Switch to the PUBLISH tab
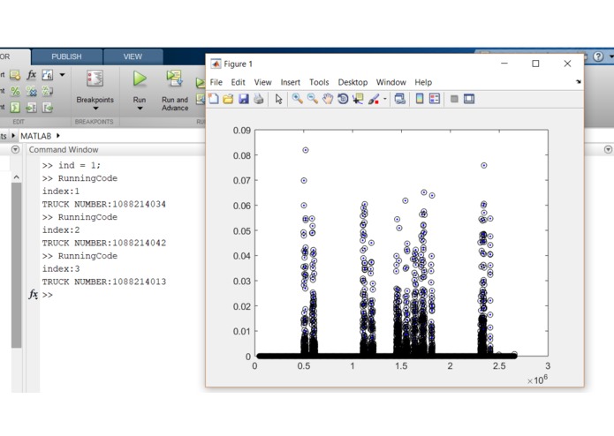The image size is (614, 436). pos(66,56)
